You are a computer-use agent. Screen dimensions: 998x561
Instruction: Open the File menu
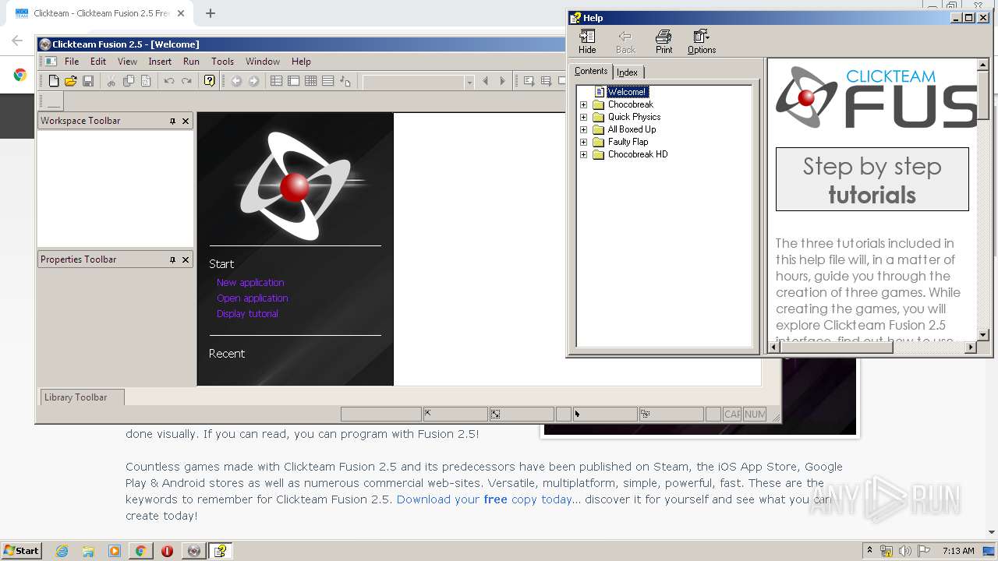(x=72, y=62)
